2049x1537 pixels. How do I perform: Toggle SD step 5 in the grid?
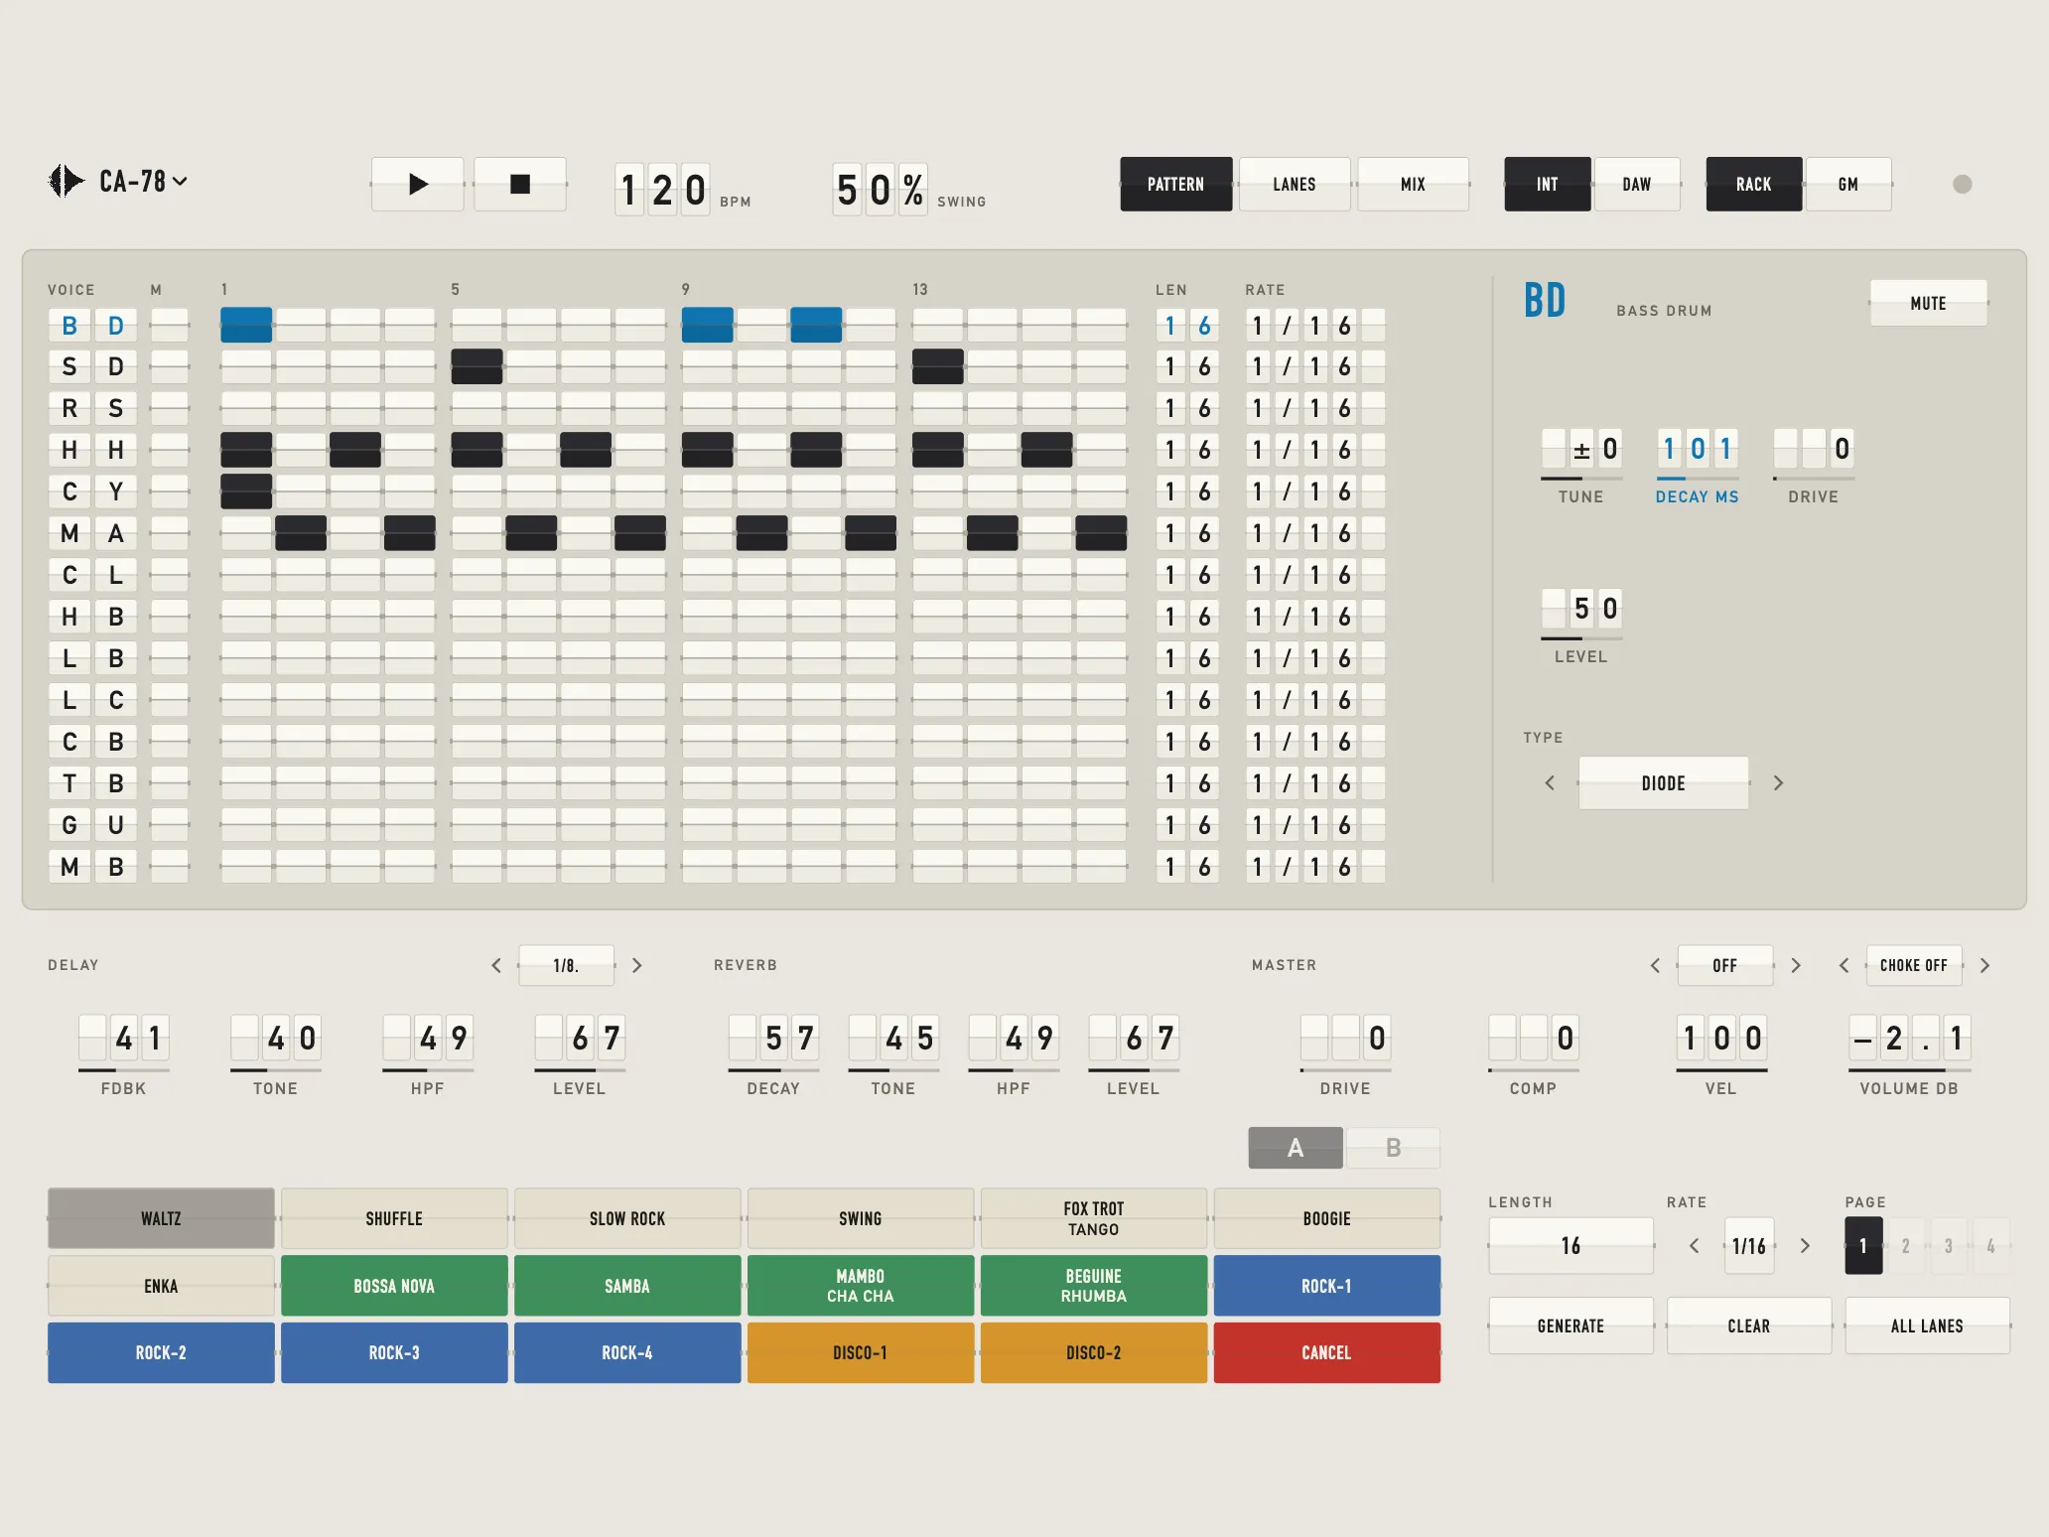click(x=477, y=366)
